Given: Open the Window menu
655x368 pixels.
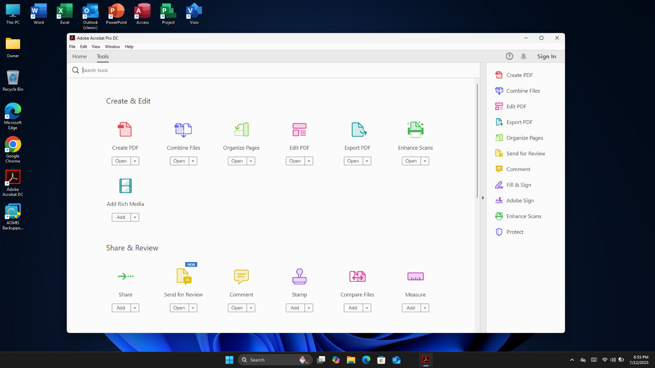Looking at the screenshot, I should coord(113,47).
